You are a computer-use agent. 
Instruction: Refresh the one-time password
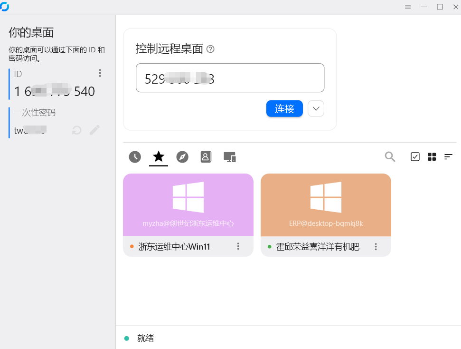[x=76, y=130]
